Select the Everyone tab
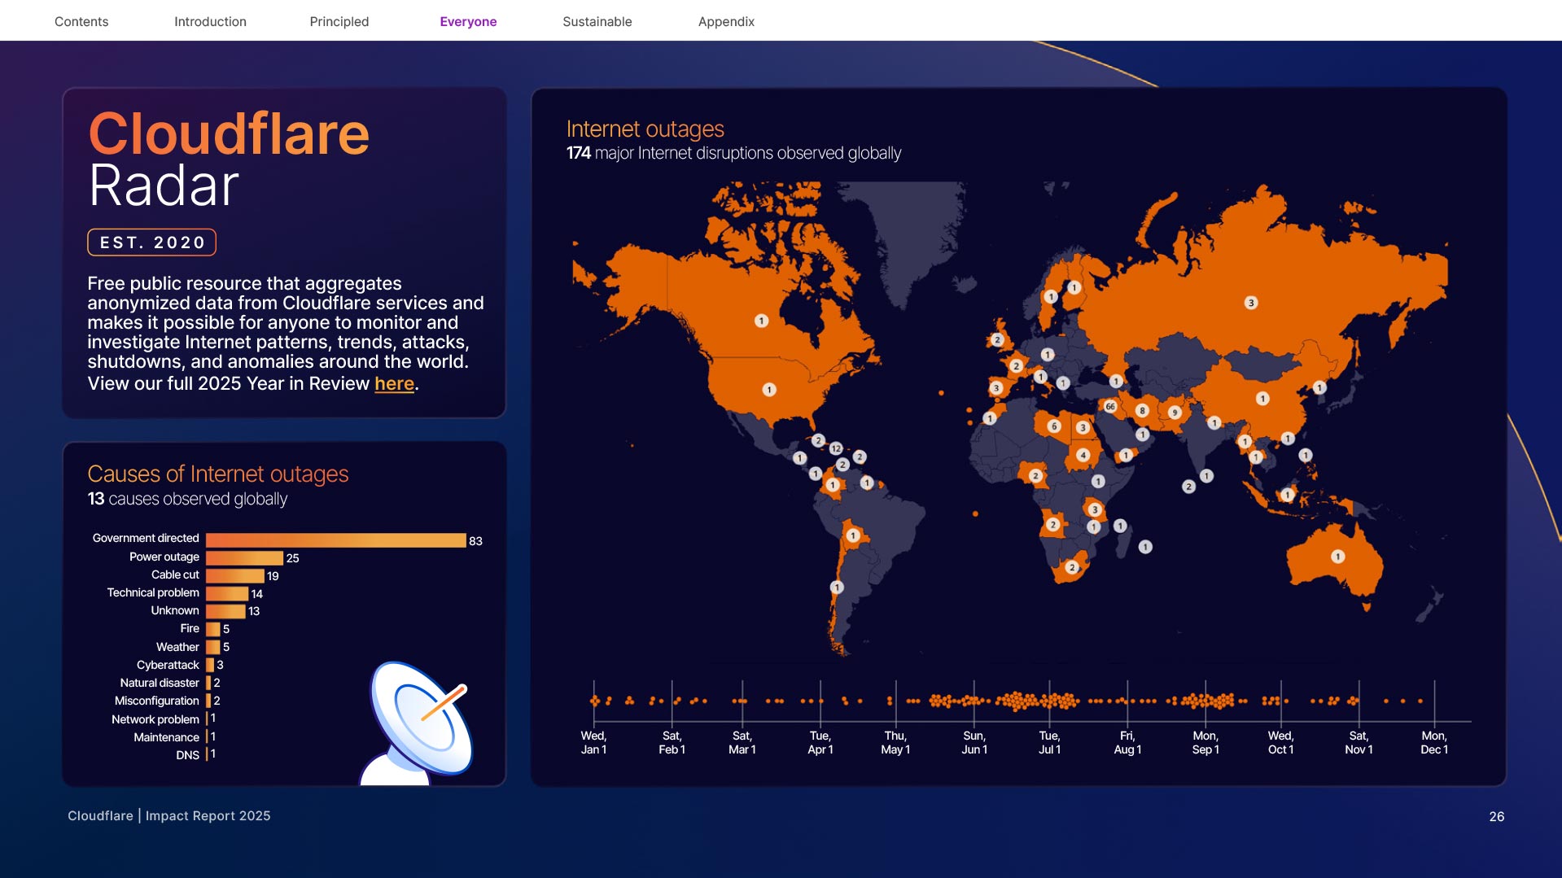 468,21
